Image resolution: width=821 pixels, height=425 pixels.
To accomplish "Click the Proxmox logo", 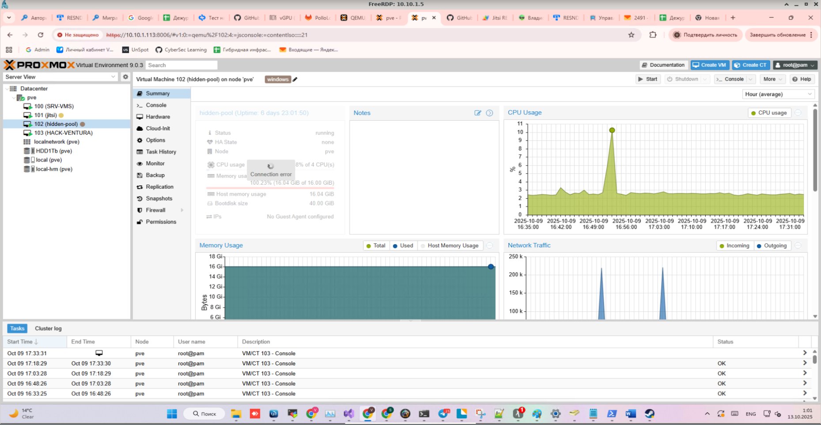I will click(x=39, y=65).
